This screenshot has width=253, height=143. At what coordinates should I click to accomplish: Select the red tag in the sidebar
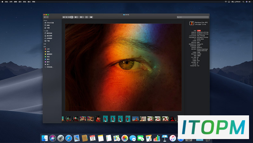tap(47, 49)
